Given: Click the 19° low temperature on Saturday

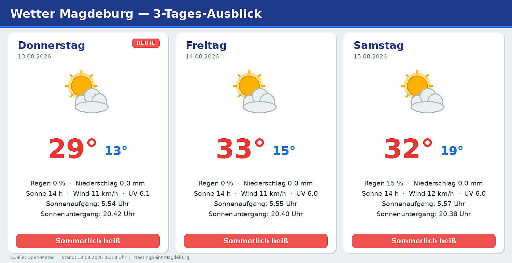Looking at the screenshot, I should [x=452, y=151].
